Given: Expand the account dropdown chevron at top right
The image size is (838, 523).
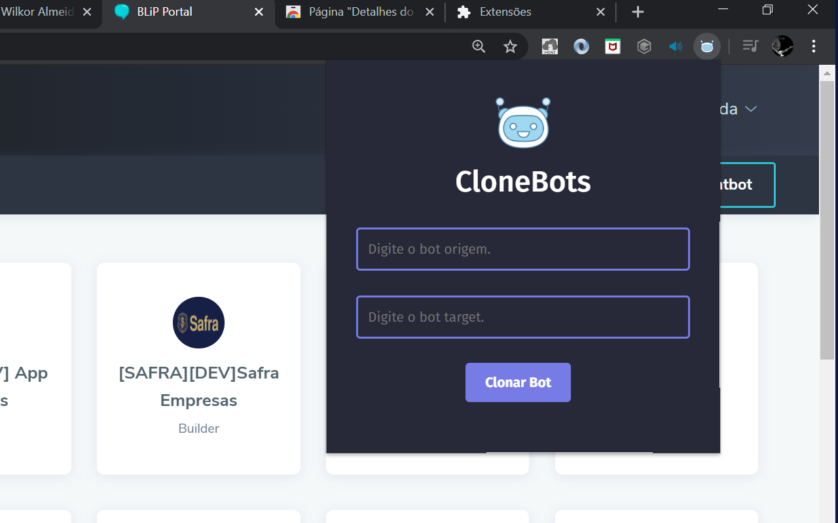Looking at the screenshot, I should point(751,109).
